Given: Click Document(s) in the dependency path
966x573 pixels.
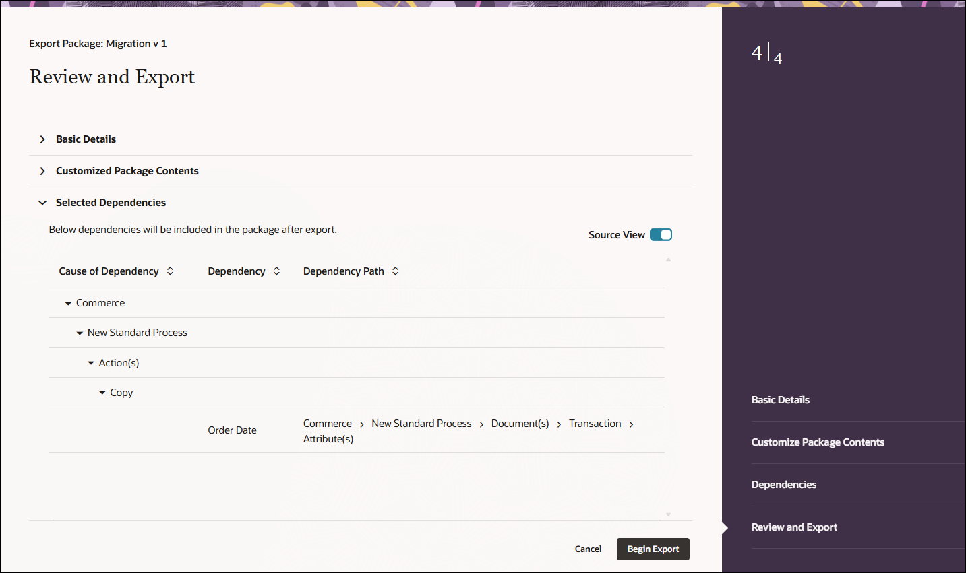Looking at the screenshot, I should (520, 424).
